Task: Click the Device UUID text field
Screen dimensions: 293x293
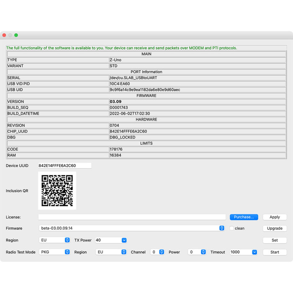Action: [x=64, y=166]
